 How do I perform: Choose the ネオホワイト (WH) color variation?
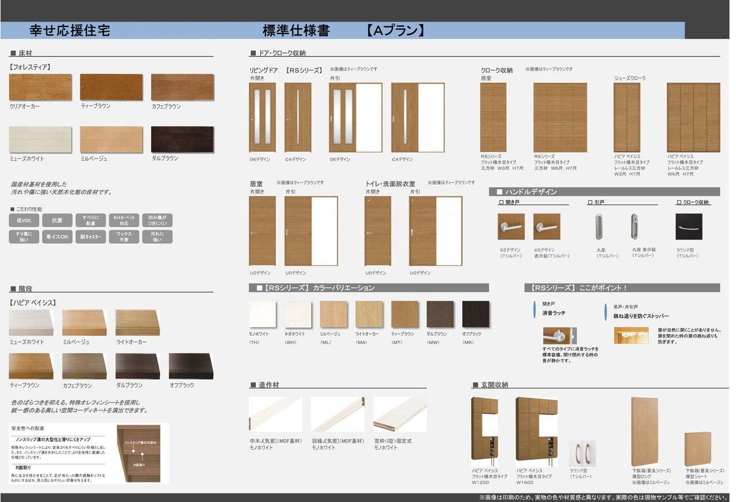click(298, 314)
